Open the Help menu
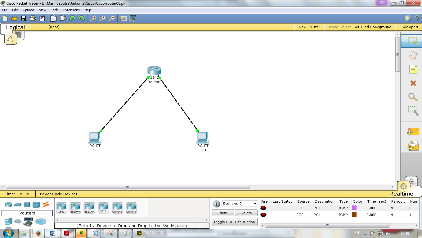The height and width of the screenshot is (238, 422). [88, 10]
